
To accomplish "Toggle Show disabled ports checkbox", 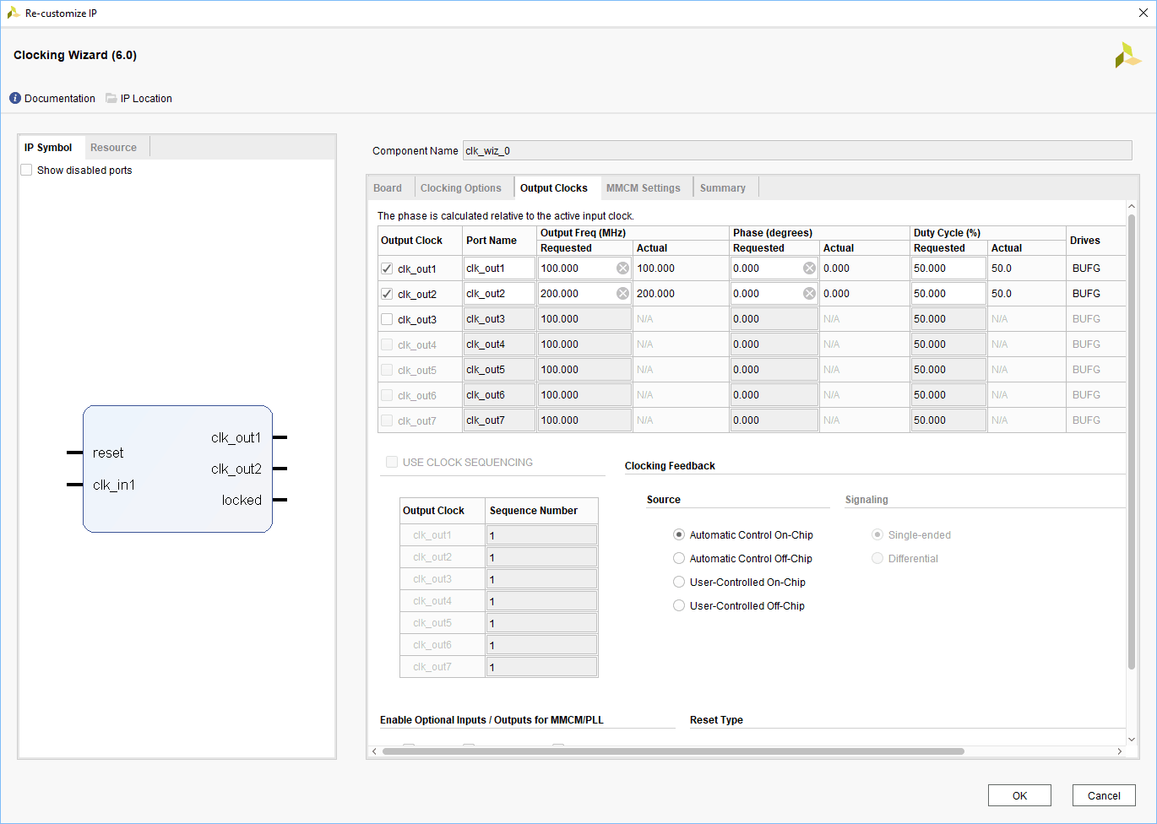I will point(27,170).
